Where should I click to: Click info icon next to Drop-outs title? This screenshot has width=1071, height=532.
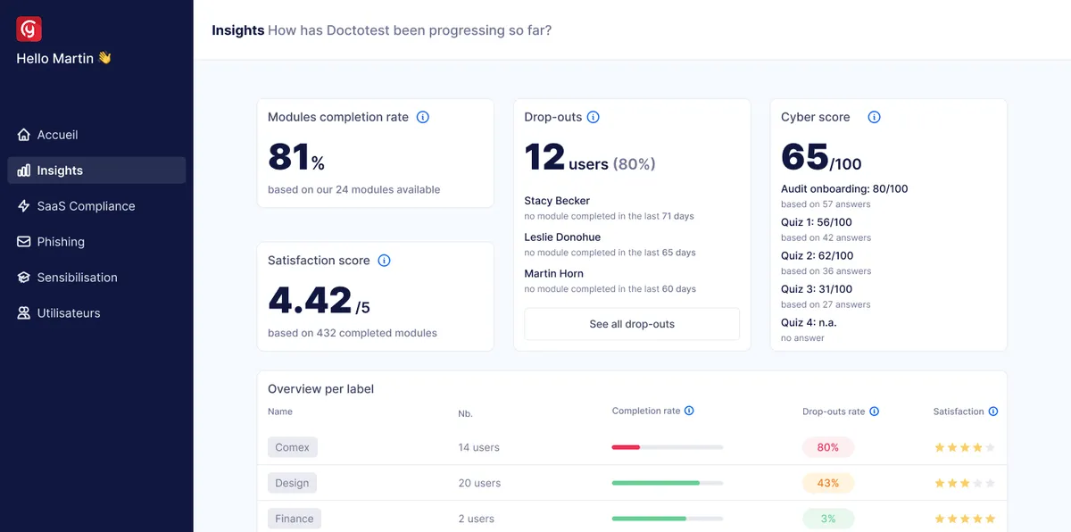594,117
